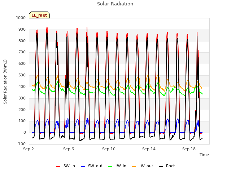231x173 pixels.
Task: Click the Sep 6 tick label
Action: [x=69, y=149]
